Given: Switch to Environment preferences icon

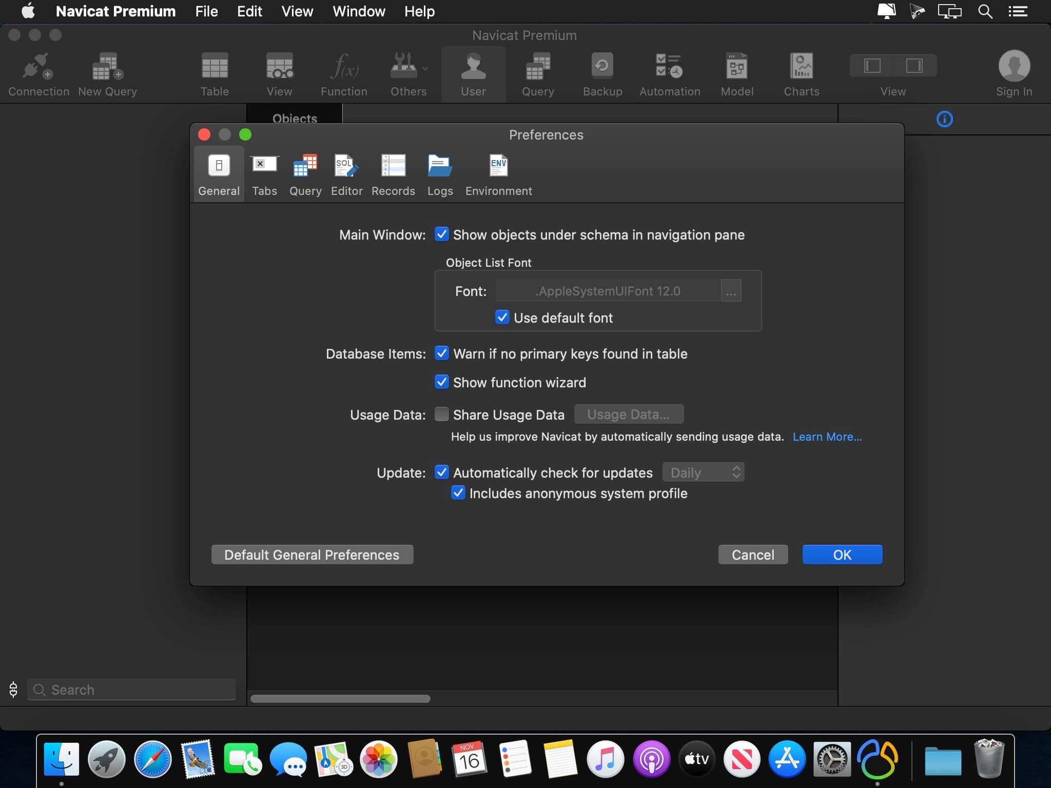Looking at the screenshot, I should coord(498,166).
